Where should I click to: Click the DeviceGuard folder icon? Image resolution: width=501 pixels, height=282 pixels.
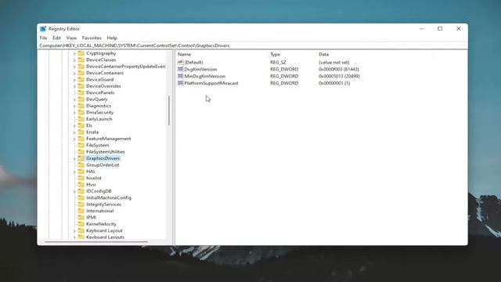[x=81, y=79]
